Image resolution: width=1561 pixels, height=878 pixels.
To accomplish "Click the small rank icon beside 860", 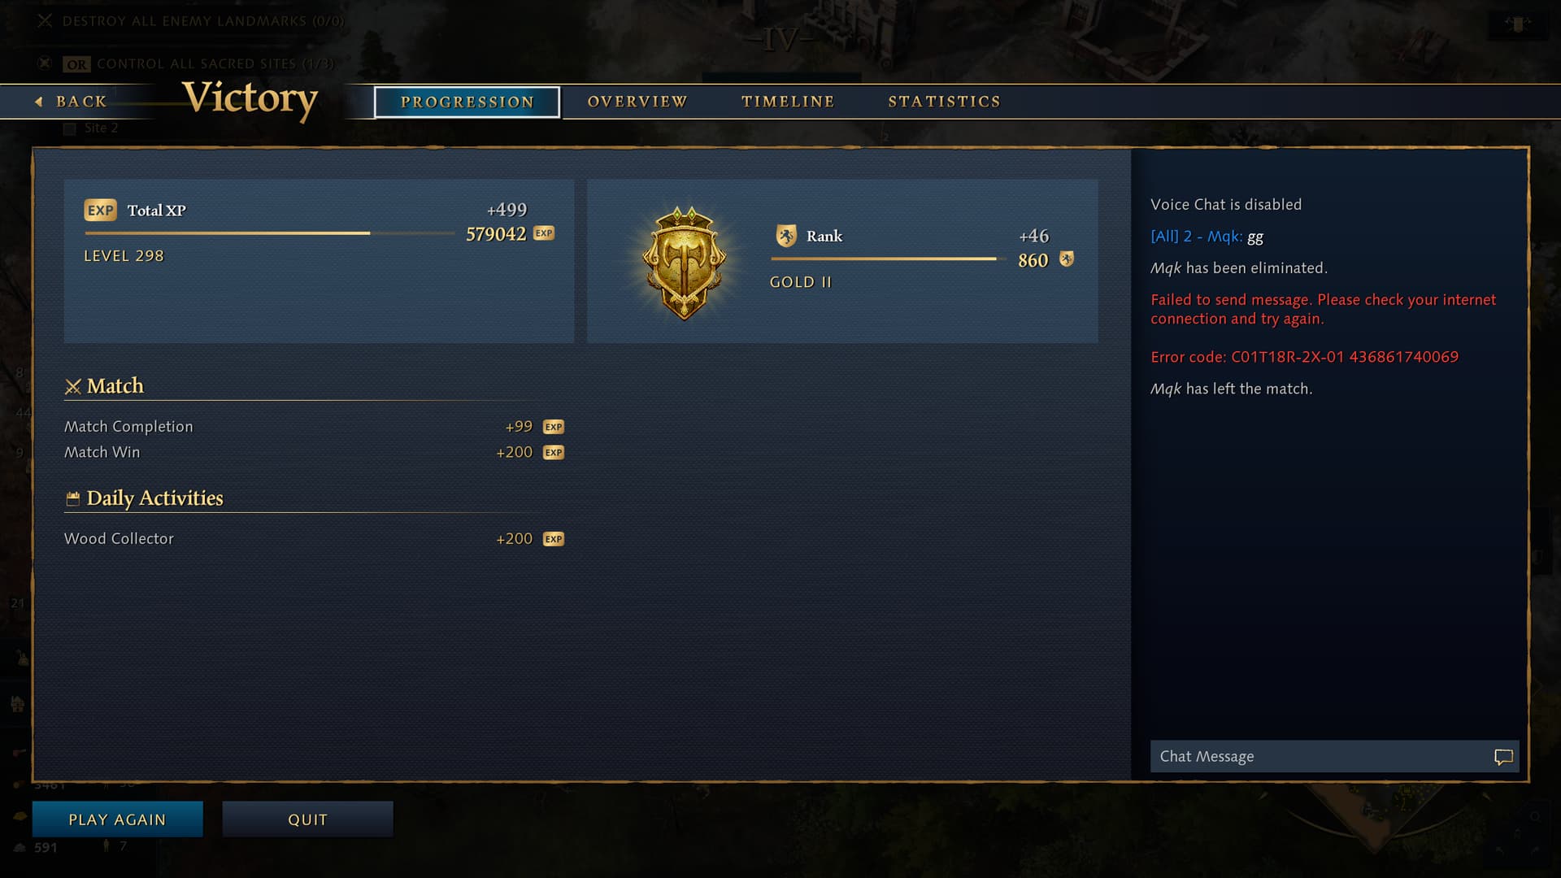I will coord(1067,259).
